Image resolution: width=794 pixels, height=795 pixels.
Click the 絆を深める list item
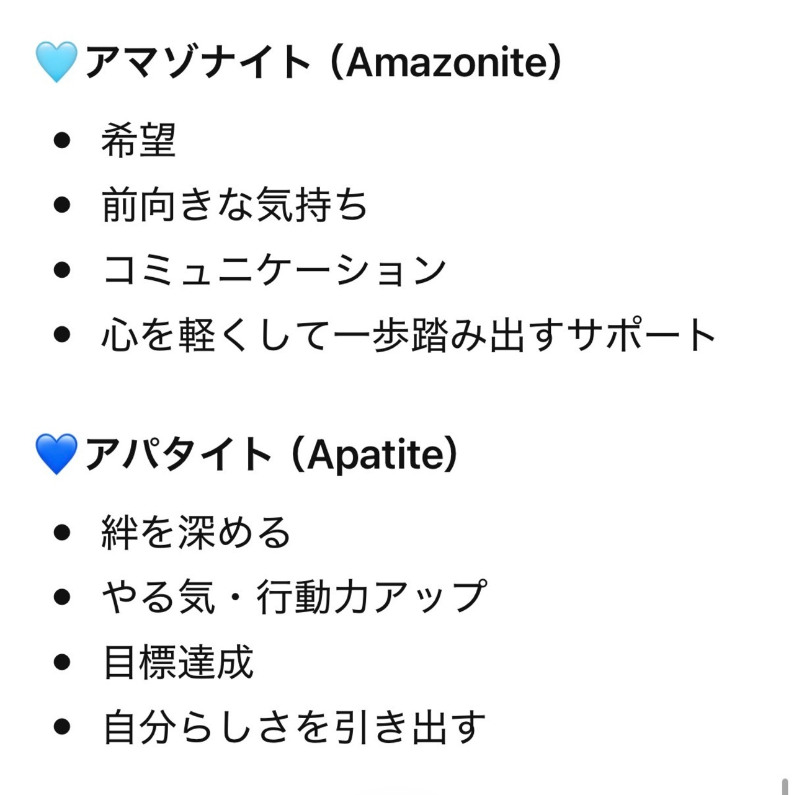tap(196, 532)
